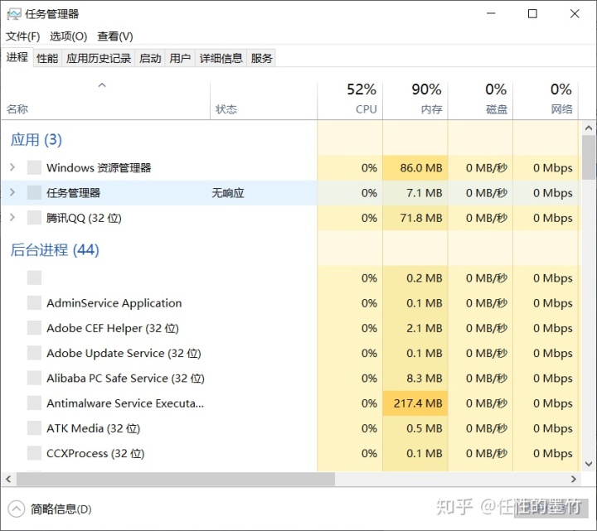The image size is (597, 531).
Task: Click the icon beside Windows 资源管理器
Action: coord(34,167)
